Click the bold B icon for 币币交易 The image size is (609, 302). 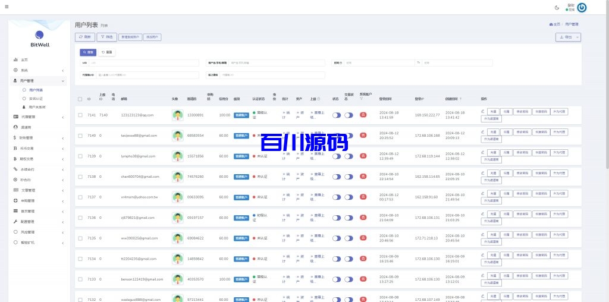point(15,148)
